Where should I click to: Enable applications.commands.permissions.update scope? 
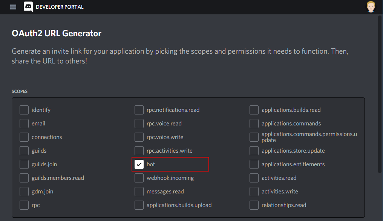pyautogui.click(x=254, y=137)
